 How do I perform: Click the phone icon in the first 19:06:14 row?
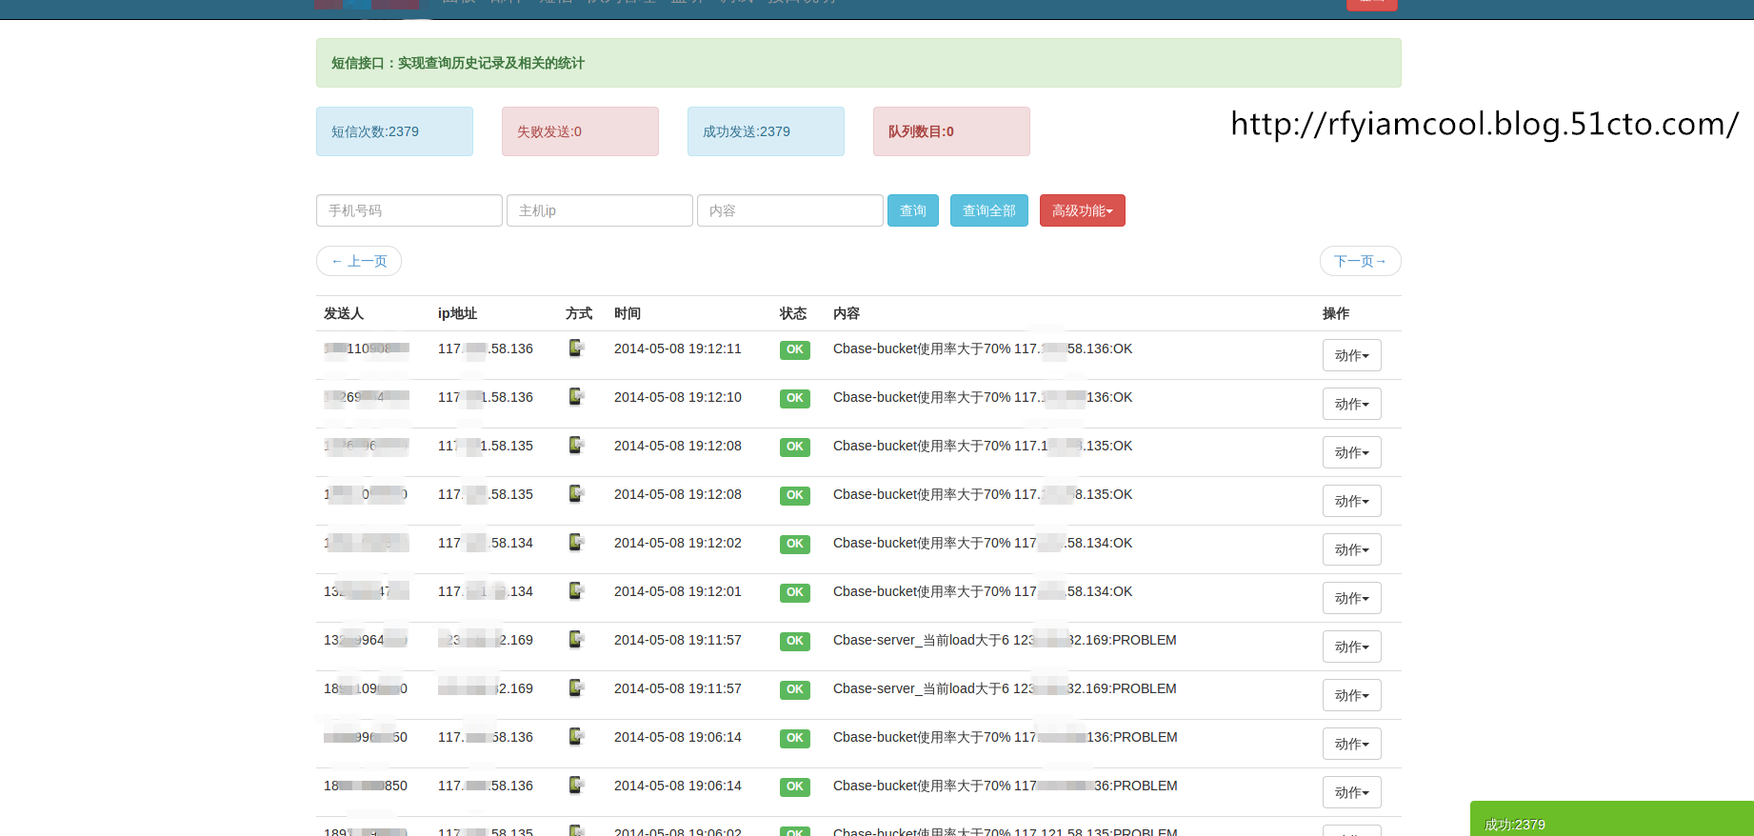coord(576,737)
